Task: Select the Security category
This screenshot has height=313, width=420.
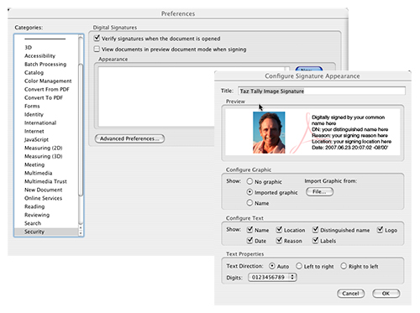Action: tap(46, 232)
